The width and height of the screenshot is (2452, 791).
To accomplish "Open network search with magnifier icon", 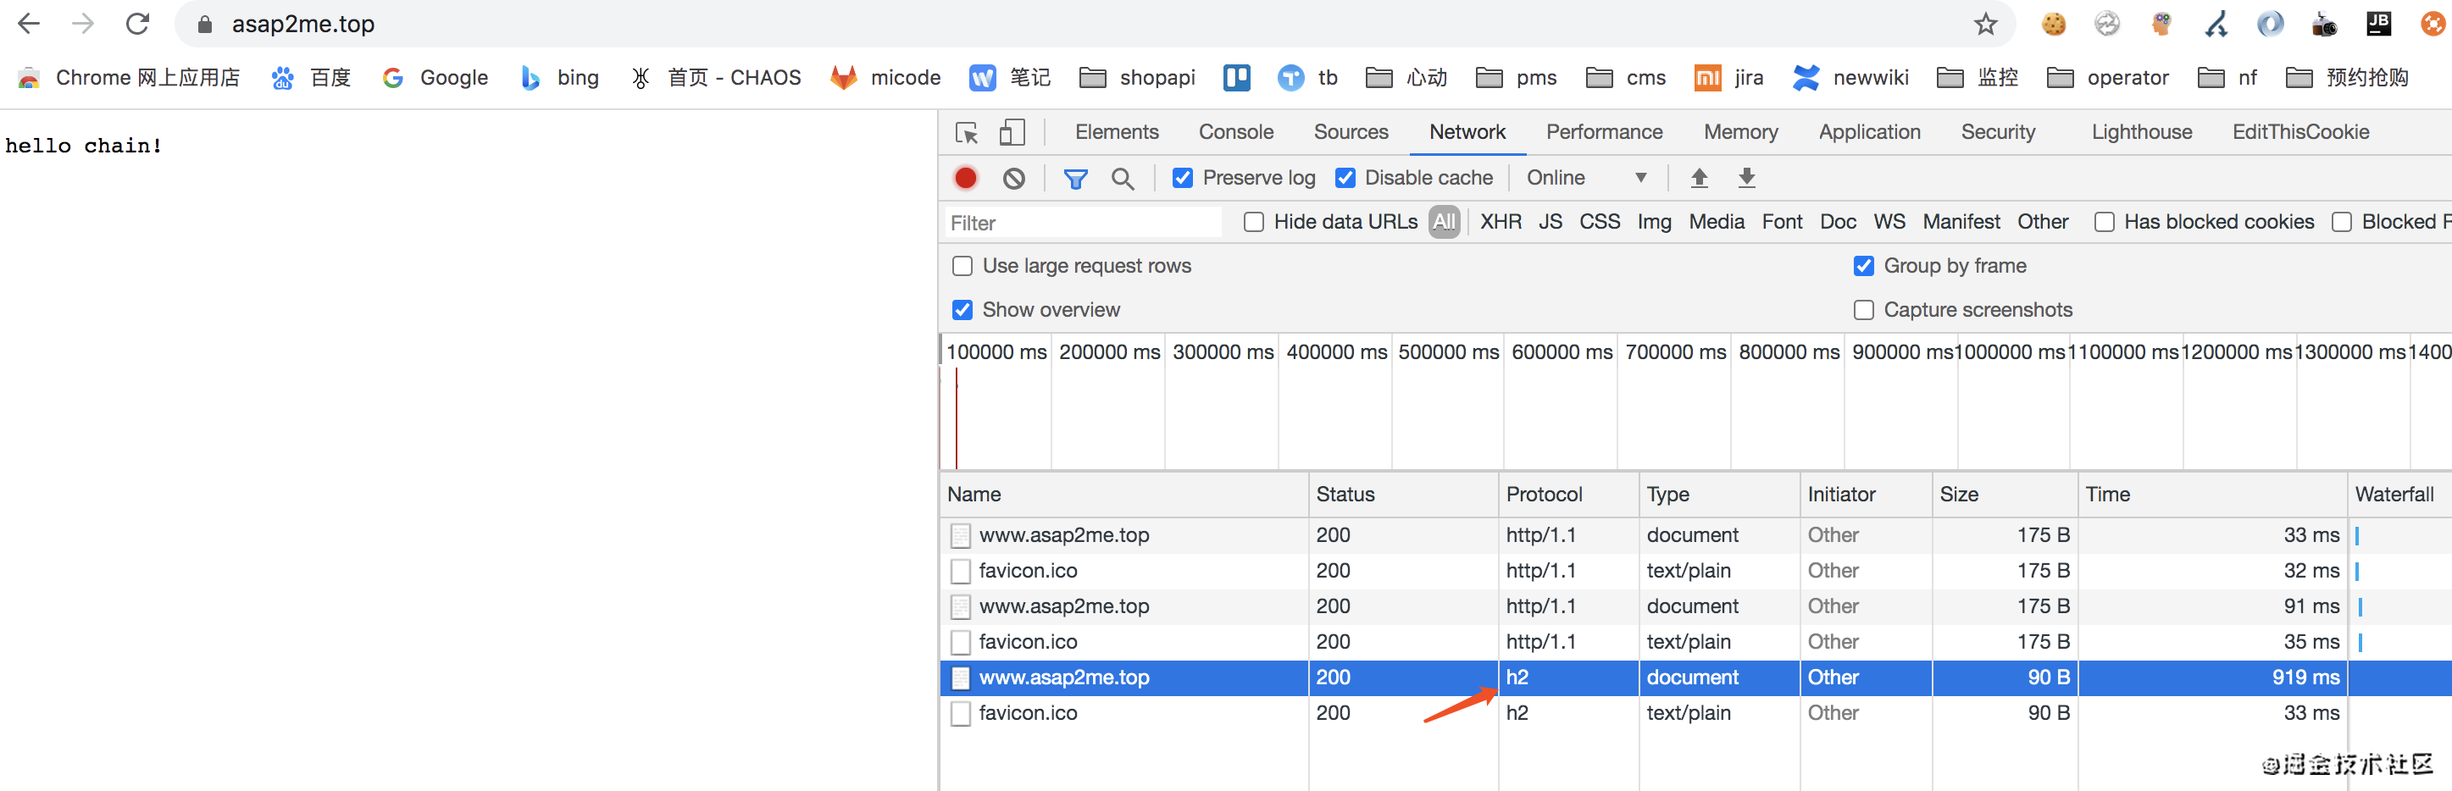I will coord(1123,178).
